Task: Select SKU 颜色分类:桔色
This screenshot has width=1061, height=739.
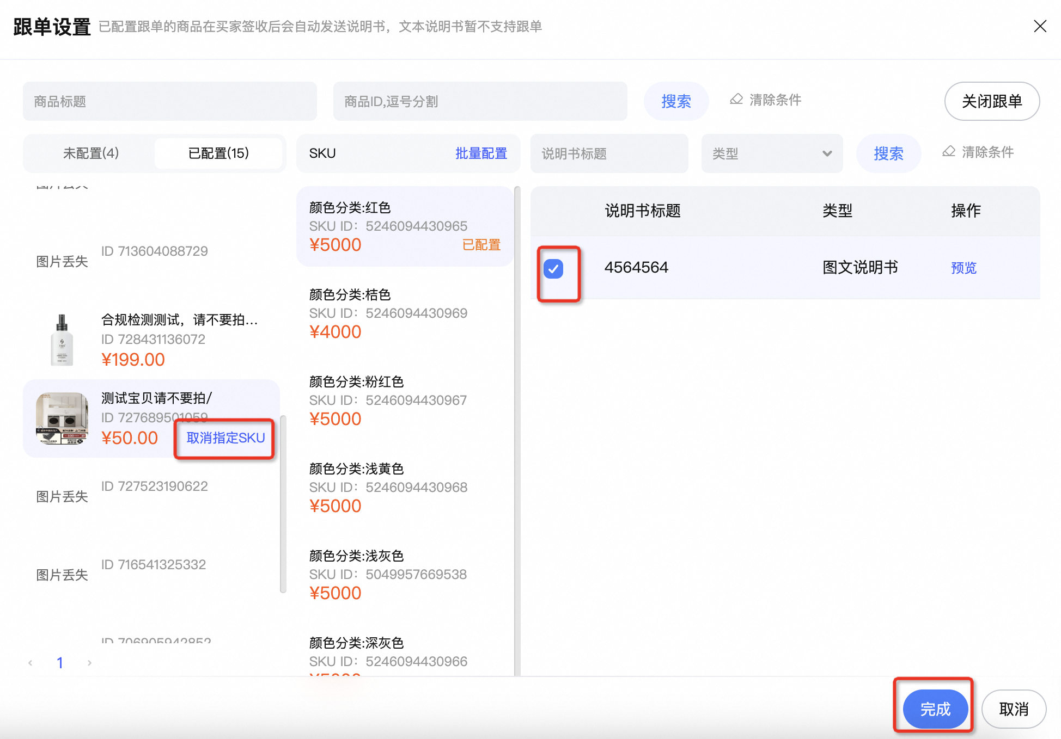Action: point(405,313)
